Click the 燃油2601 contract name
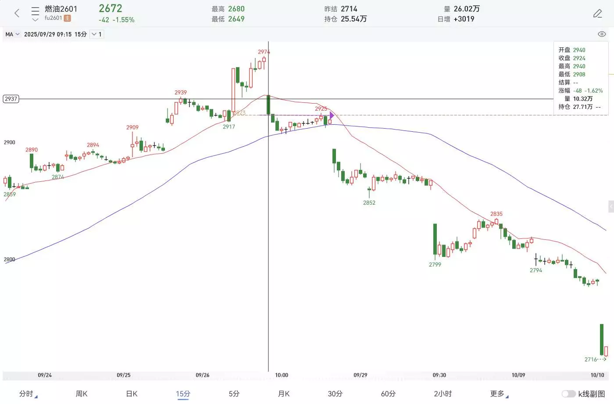The height and width of the screenshot is (404, 614). 61,9
